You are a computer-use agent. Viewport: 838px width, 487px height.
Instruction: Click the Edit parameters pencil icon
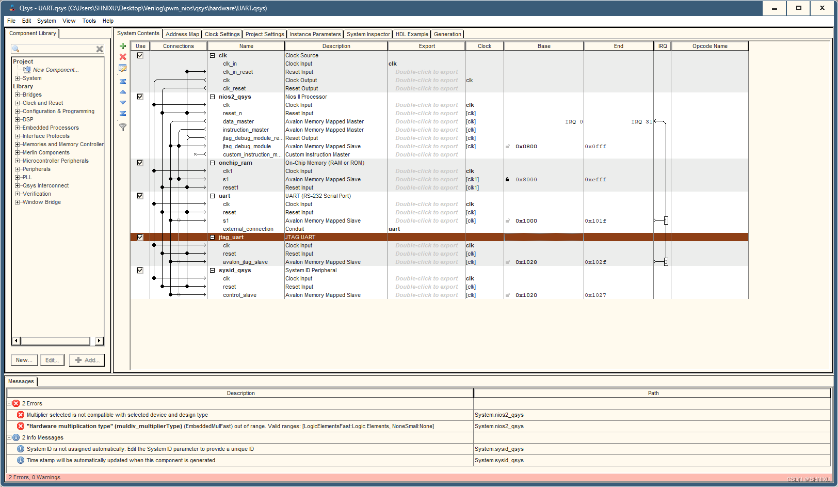click(123, 68)
